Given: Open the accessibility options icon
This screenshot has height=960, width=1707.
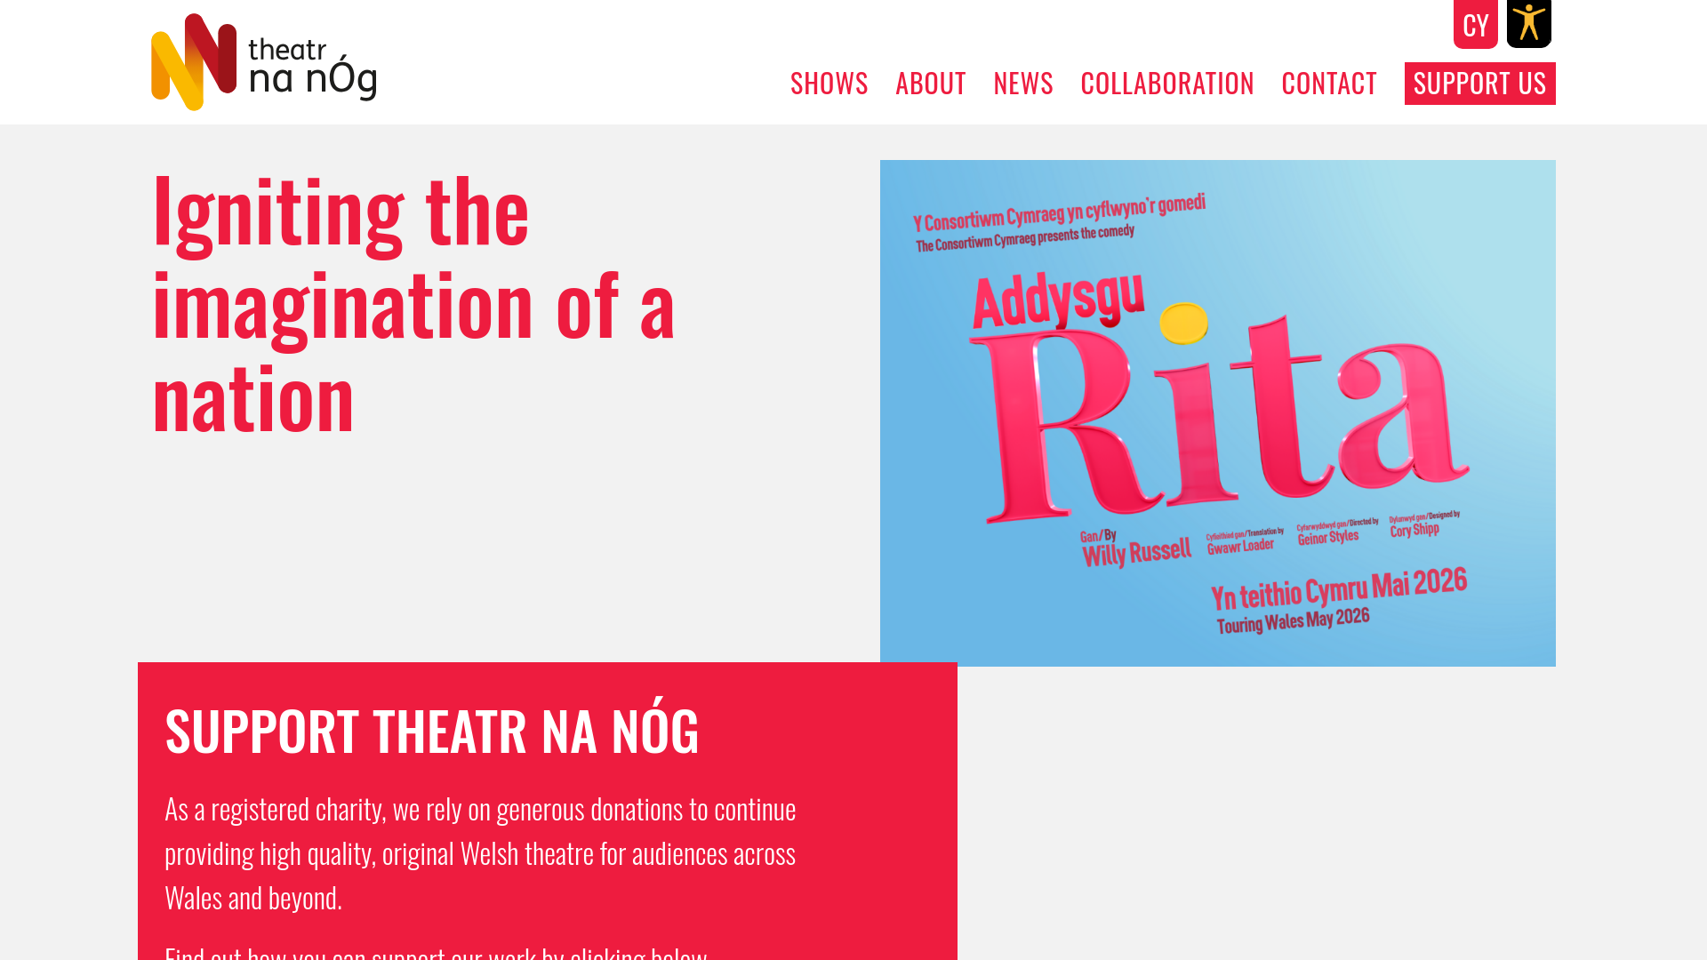Looking at the screenshot, I should pyautogui.click(x=1528, y=24).
